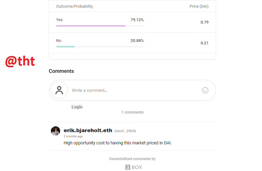Image resolution: width=262 pixels, height=171 pixels.
Task: Open erik.bjareholt.eth profile picture
Action: point(56,131)
